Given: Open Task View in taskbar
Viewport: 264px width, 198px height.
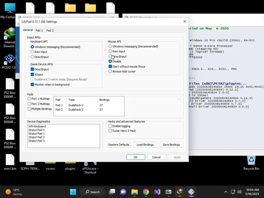Looking at the screenshot, I should pyautogui.click(x=112, y=192).
